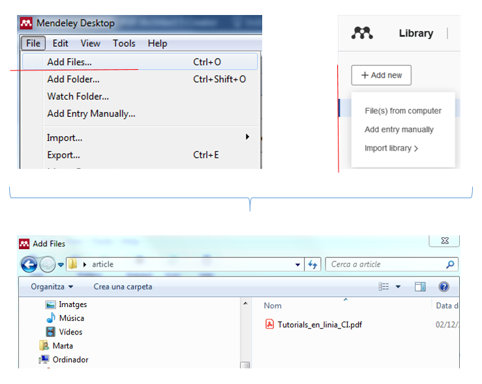This screenshot has width=482, height=384.
Task: Open the Library tab
Action: (416, 33)
